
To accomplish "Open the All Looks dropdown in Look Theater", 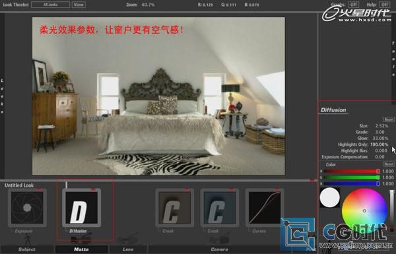I will click(x=50, y=5).
